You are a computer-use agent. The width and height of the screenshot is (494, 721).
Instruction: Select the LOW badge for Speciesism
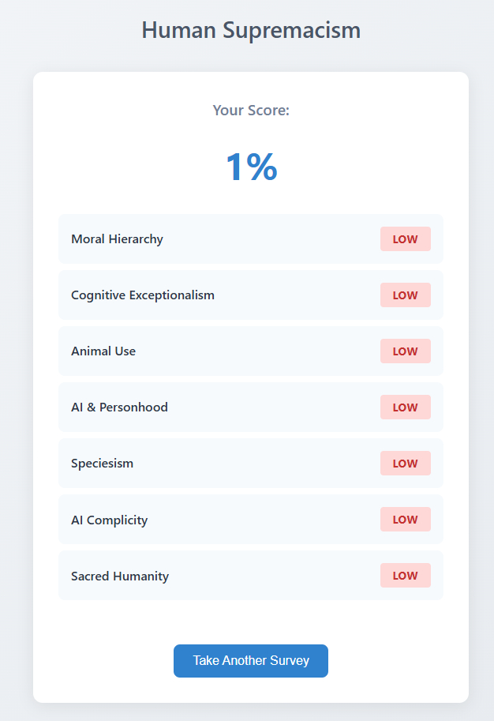pos(405,464)
